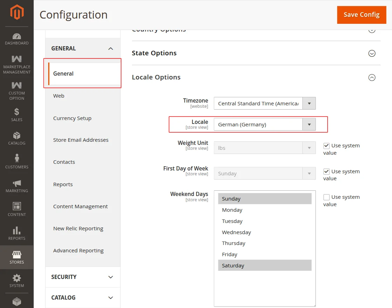Open the Dashboard from the sidebar
392x308 pixels.
tap(16, 38)
